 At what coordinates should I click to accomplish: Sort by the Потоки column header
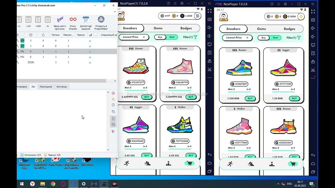(x=55, y=35)
